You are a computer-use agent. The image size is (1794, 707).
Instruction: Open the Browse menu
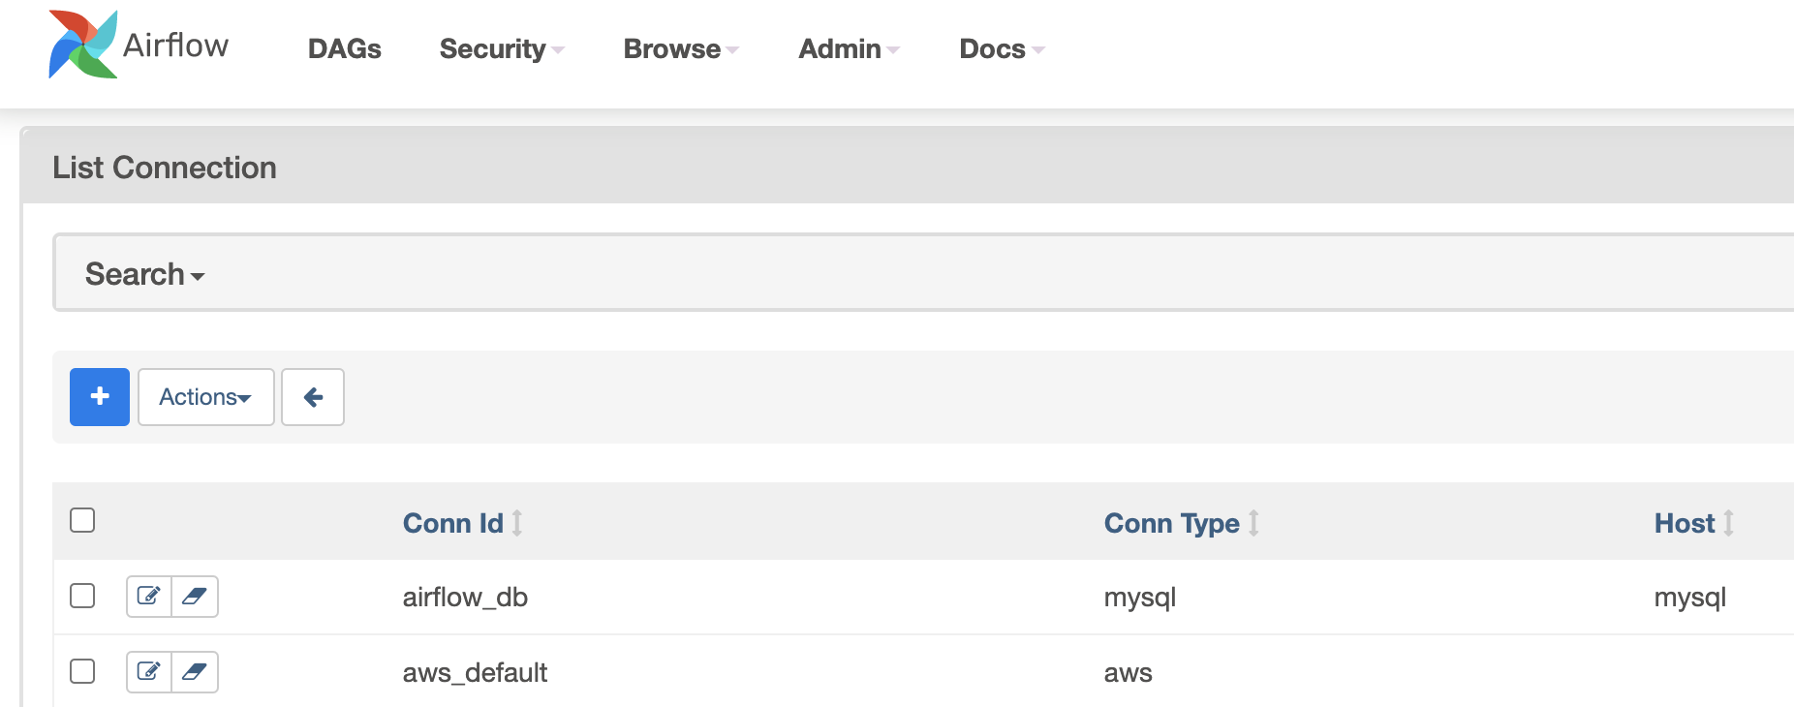point(680,49)
